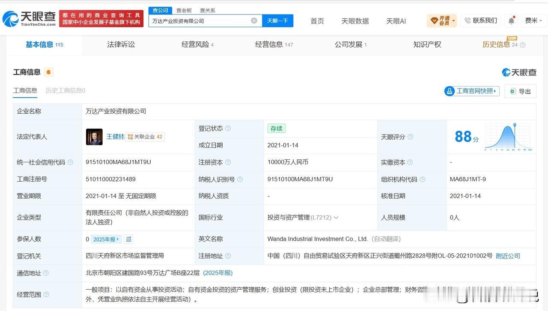The image size is (548, 311).
Task: Click the 附近公司 link
Action: pyautogui.click(x=508, y=256)
